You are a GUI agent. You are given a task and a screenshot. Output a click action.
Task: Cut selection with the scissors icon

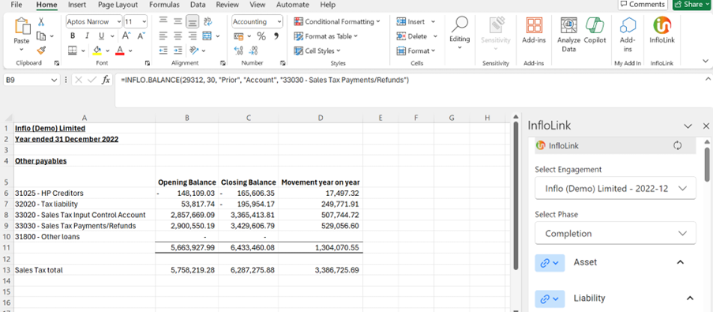pos(41,21)
